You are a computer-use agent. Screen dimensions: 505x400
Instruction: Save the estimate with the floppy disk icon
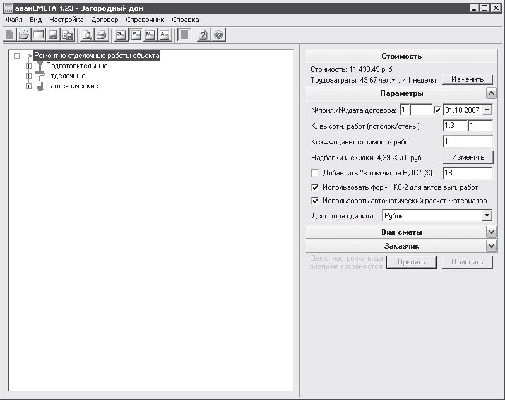click(x=53, y=35)
